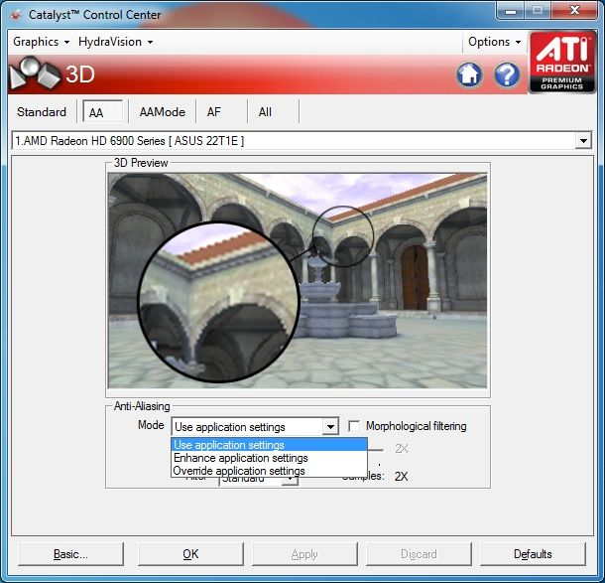
Task: Expand the HydraVision menu
Action: (116, 42)
